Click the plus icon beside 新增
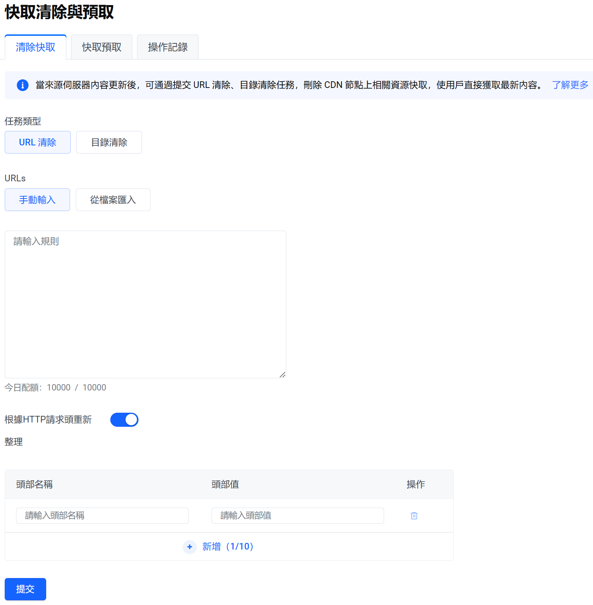593x605 pixels. coord(190,547)
